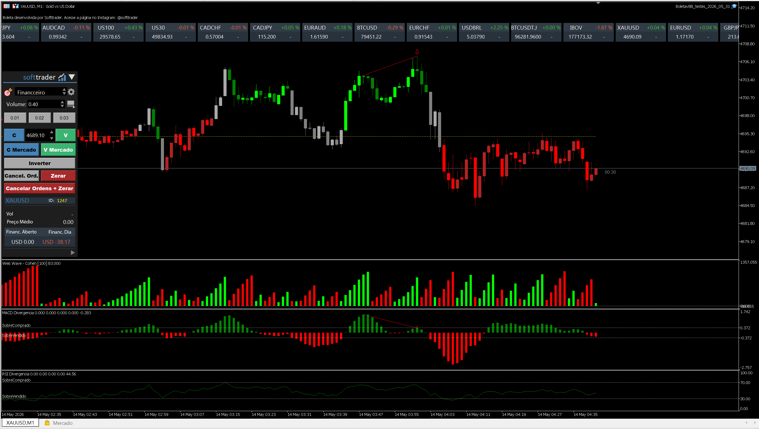Collapse the softtrader panel with triangle arrow
Viewport: 759px width, 429px height.
pos(72,77)
